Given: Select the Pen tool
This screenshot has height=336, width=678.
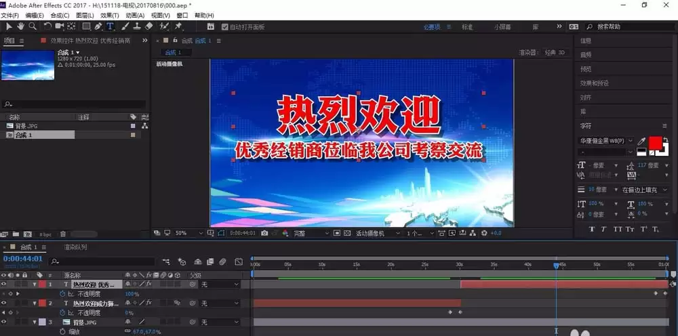Looking at the screenshot, I should click(98, 26).
